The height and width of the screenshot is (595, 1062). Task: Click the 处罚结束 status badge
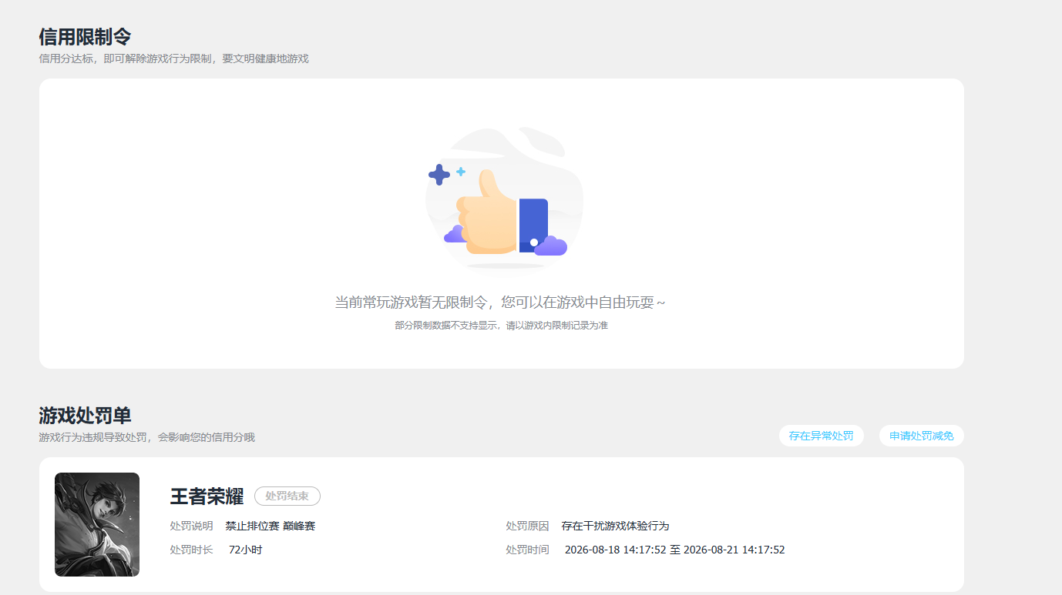(x=287, y=496)
